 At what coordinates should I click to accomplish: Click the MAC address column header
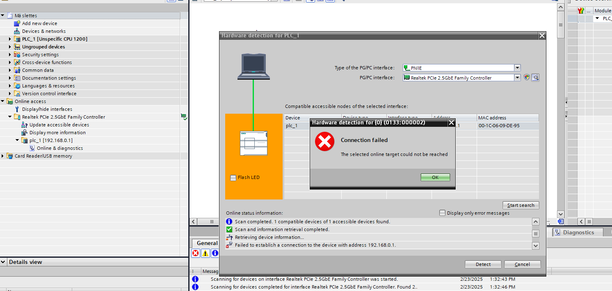[x=508, y=118]
